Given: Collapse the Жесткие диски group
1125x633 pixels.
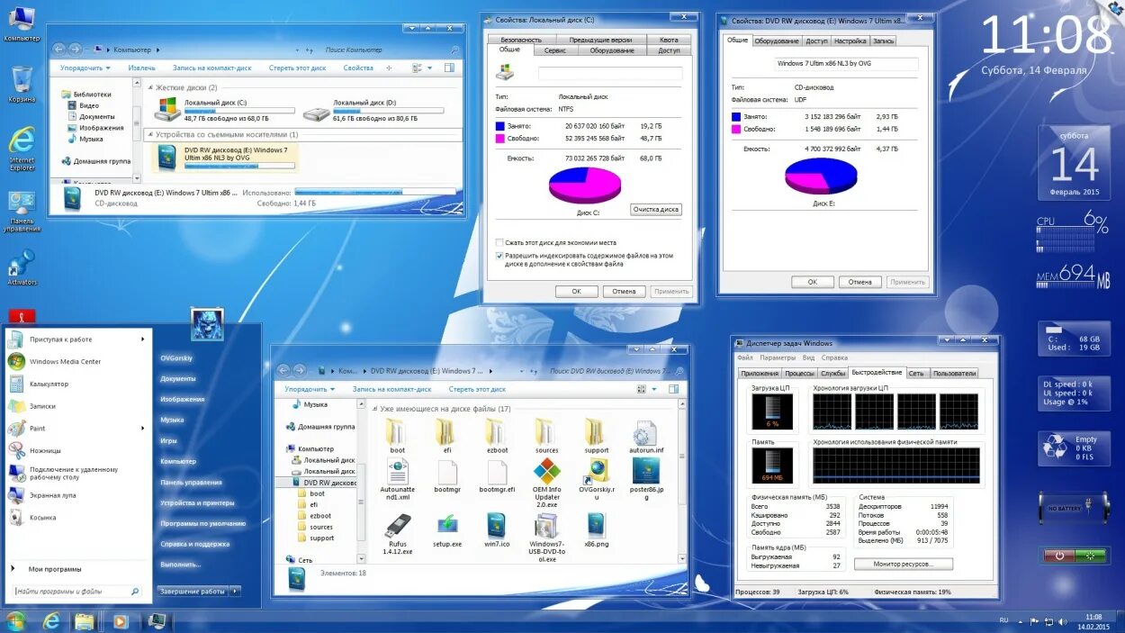Looking at the screenshot, I should click(x=149, y=87).
